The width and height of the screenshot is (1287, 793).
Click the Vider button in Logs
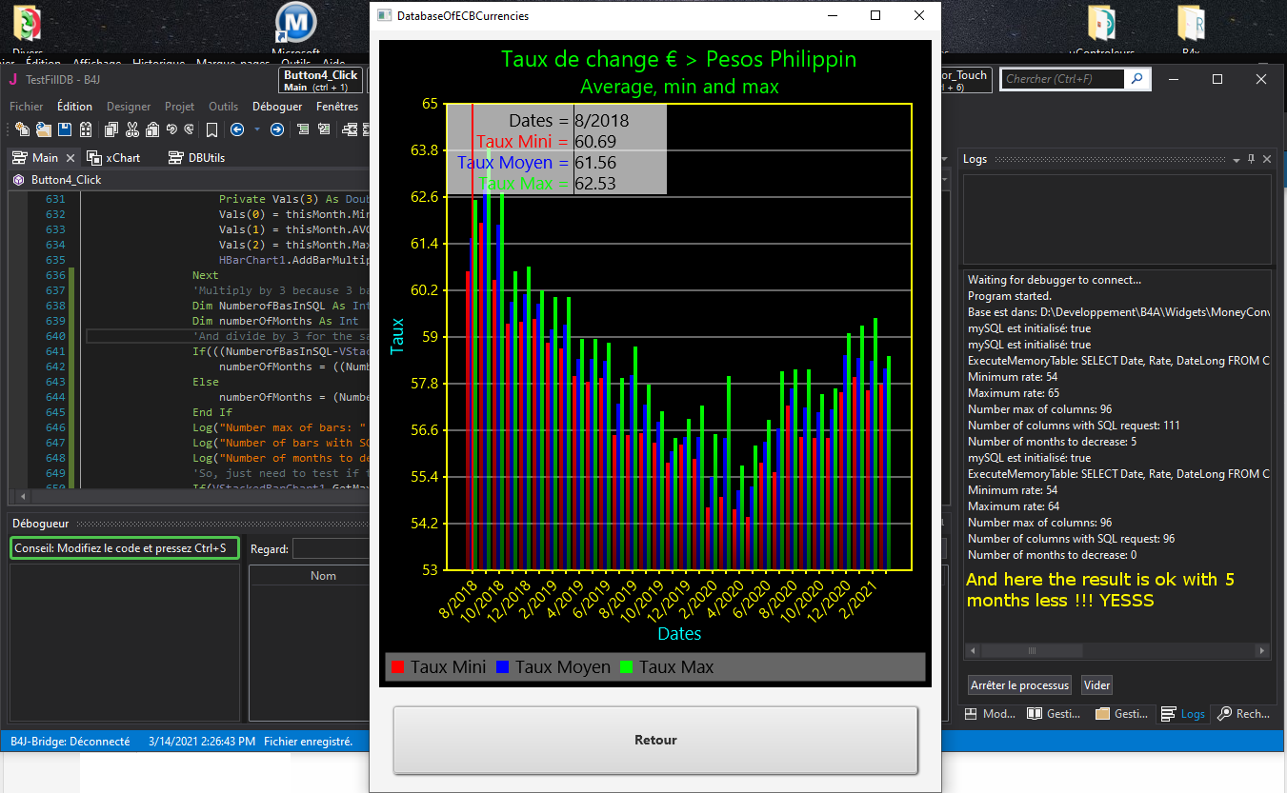tap(1096, 685)
